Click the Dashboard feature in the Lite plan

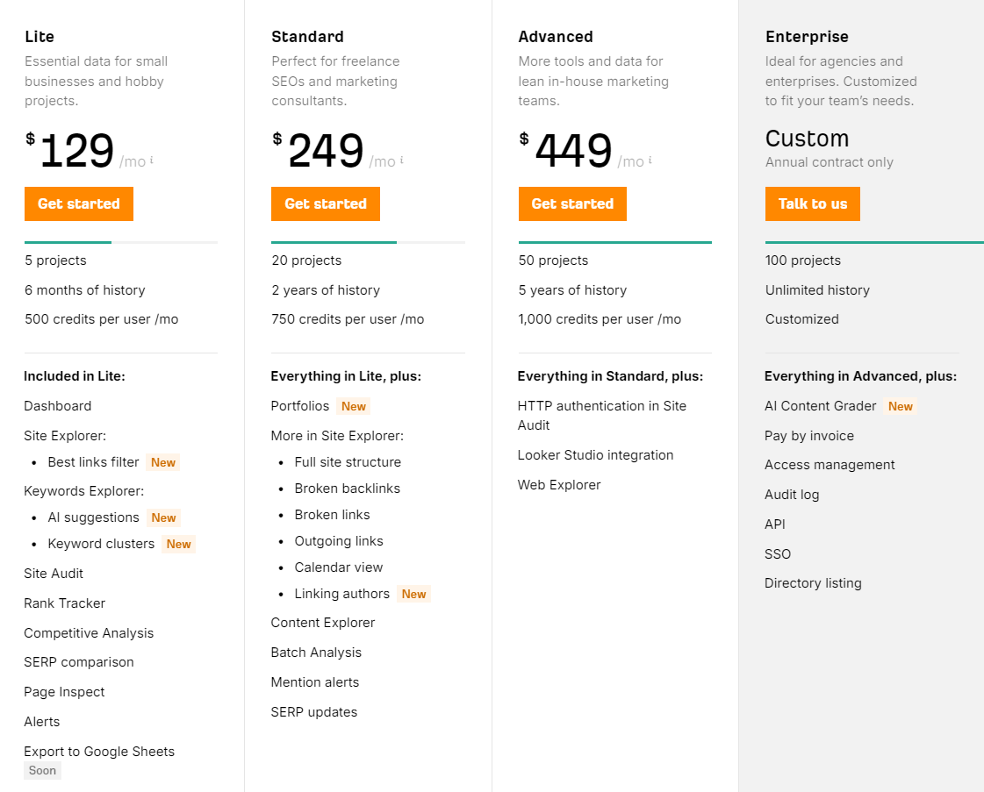57,406
